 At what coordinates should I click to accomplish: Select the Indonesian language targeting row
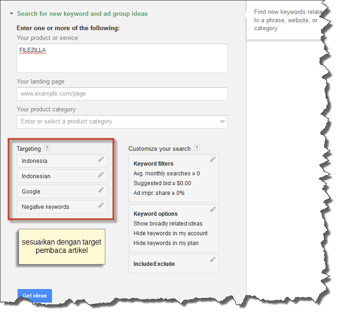click(x=56, y=176)
